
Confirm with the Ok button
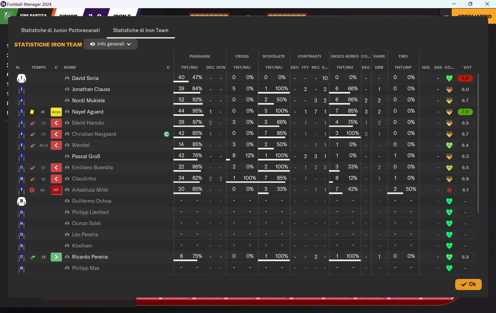468,284
